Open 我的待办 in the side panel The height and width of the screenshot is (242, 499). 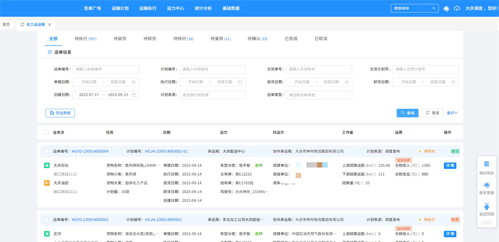coord(487,168)
